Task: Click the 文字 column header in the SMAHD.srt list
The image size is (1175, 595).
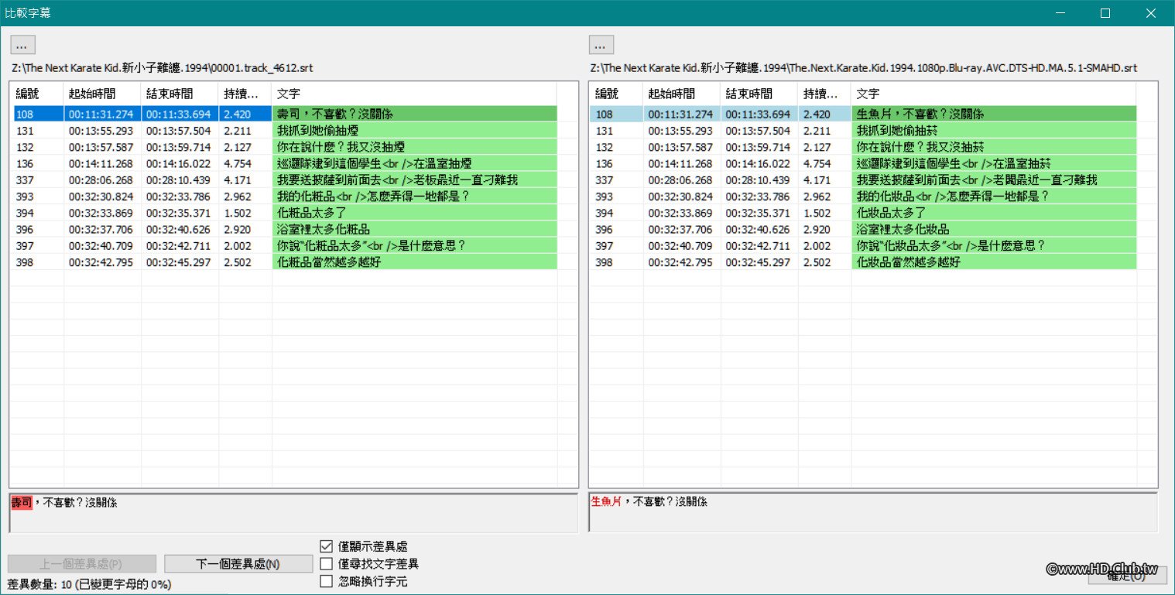Action: pyautogui.click(x=993, y=94)
